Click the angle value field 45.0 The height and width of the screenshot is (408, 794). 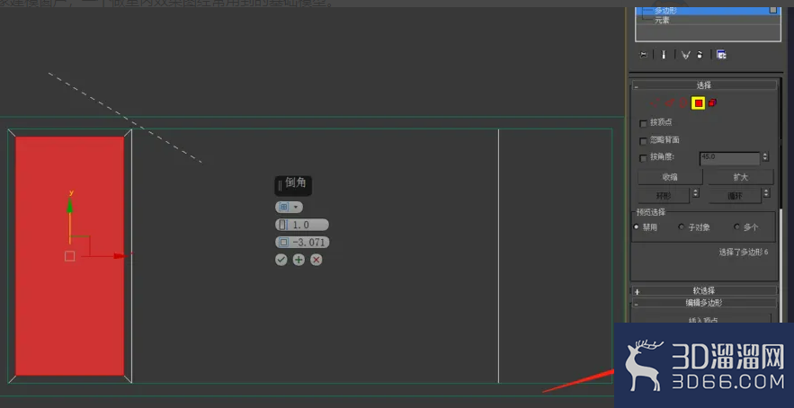click(x=729, y=158)
